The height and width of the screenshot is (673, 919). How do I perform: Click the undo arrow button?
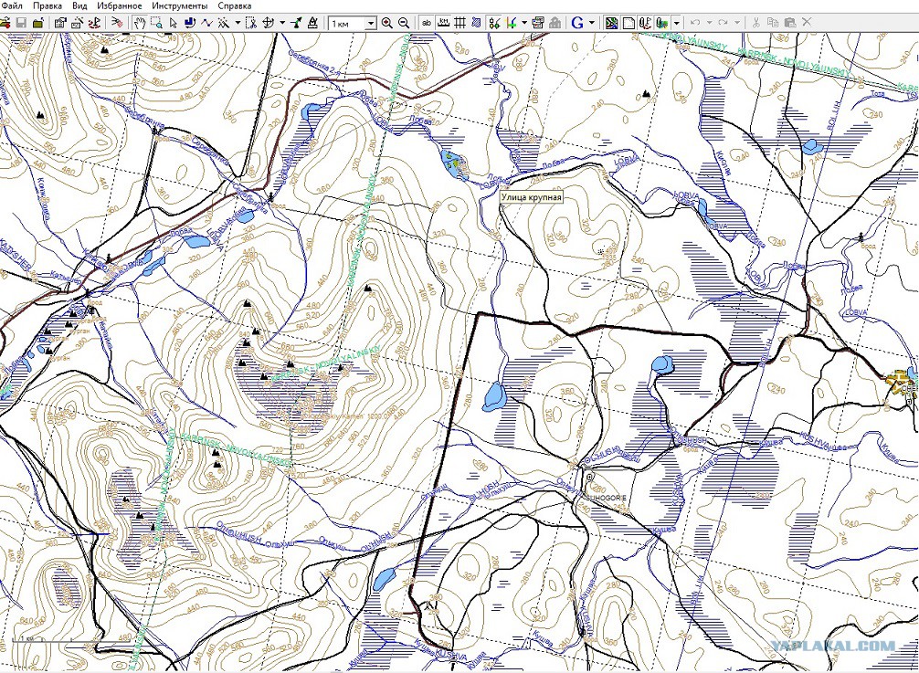point(695,23)
